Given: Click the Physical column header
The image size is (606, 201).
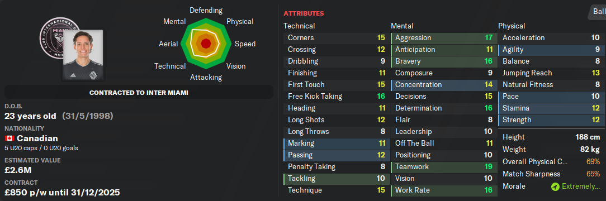Looking at the screenshot, I should (x=512, y=26).
